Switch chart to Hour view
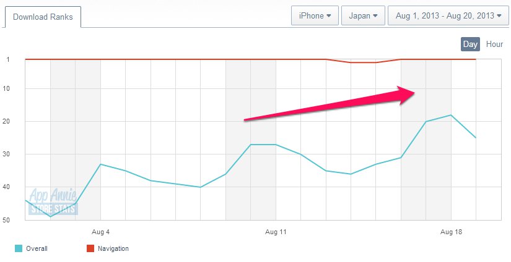511x262 pixels. pos(494,44)
